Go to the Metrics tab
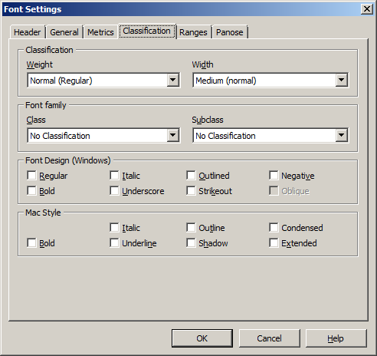The width and height of the screenshot is (377, 356). click(x=100, y=32)
